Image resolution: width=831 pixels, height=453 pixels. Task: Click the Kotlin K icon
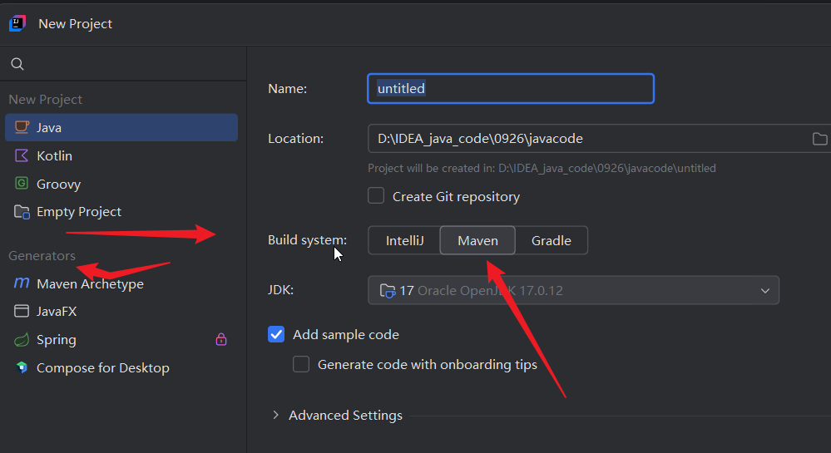(x=22, y=155)
